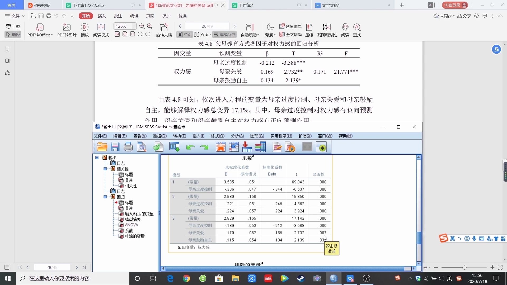Select ANOVA in the SPSS output tree

click(x=131, y=225)
